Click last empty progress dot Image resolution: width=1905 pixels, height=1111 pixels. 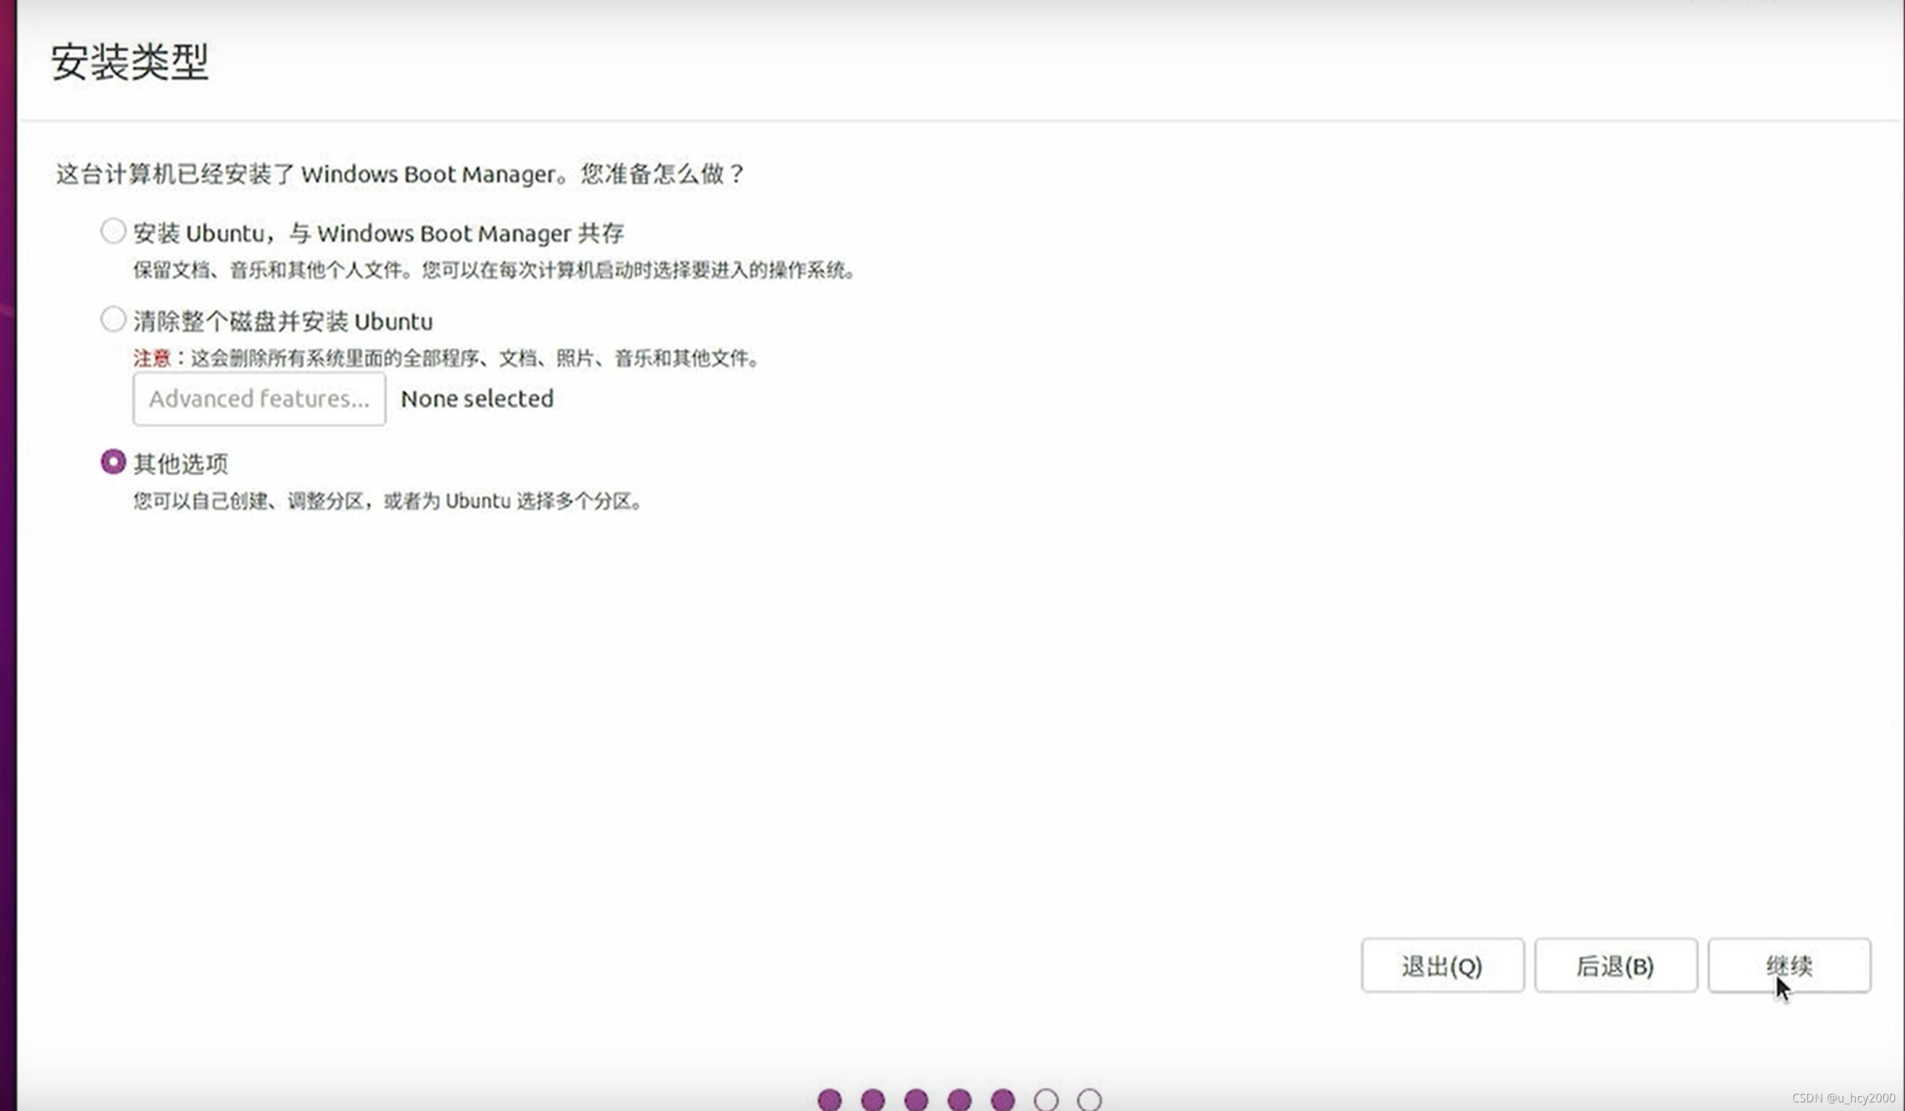pyautogui.click(x=1089, y=1100)
